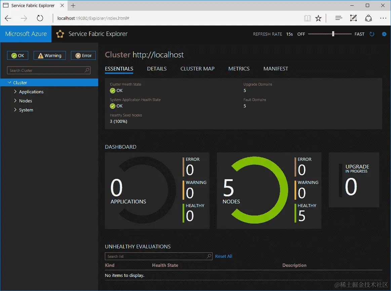Expand the System tree node
Screen dimensions: 391x291
[x=15, y=110]
